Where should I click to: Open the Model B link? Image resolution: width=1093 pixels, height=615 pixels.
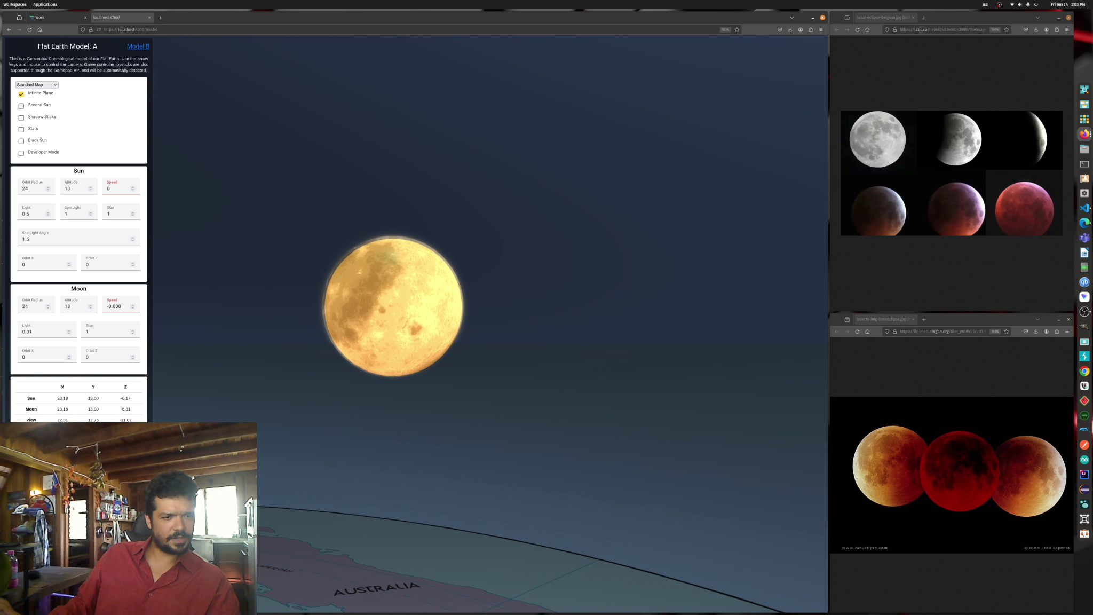point(138,46)
